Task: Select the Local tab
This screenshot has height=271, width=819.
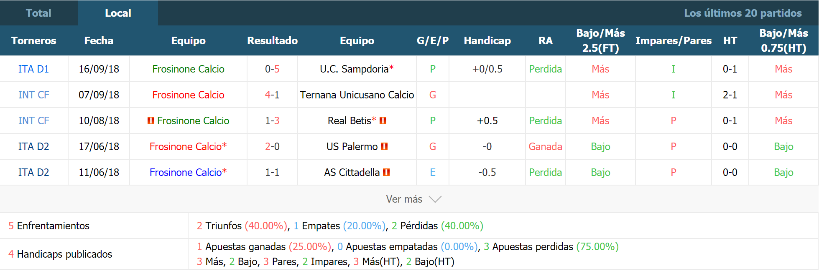Action: pyautogui.click(x=118, y=13)
